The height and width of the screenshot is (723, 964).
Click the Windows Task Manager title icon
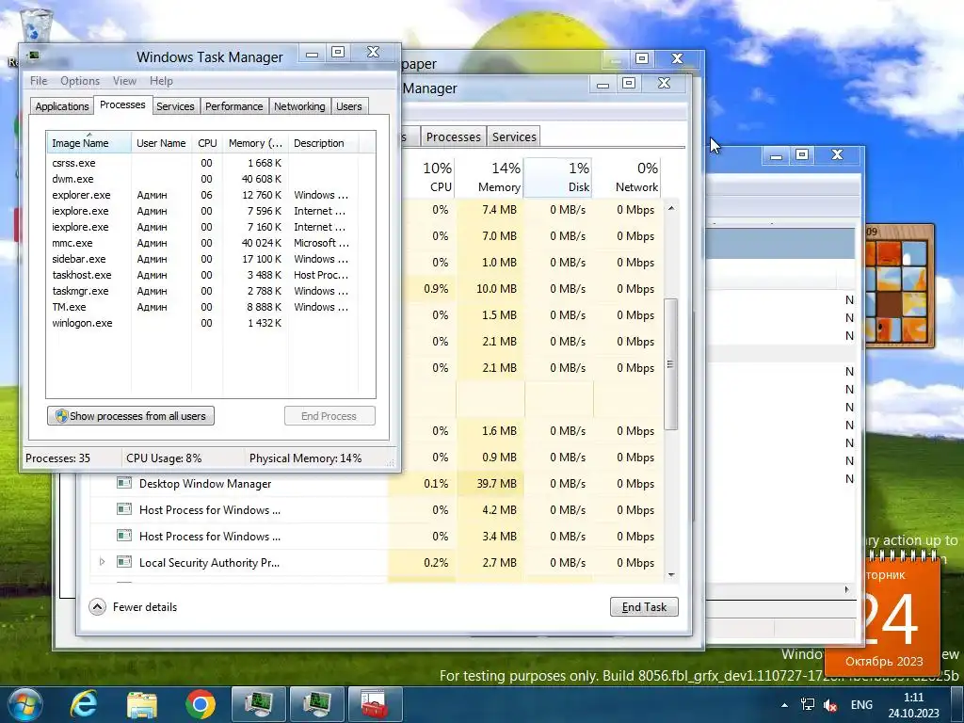click(x=33, y=56)
